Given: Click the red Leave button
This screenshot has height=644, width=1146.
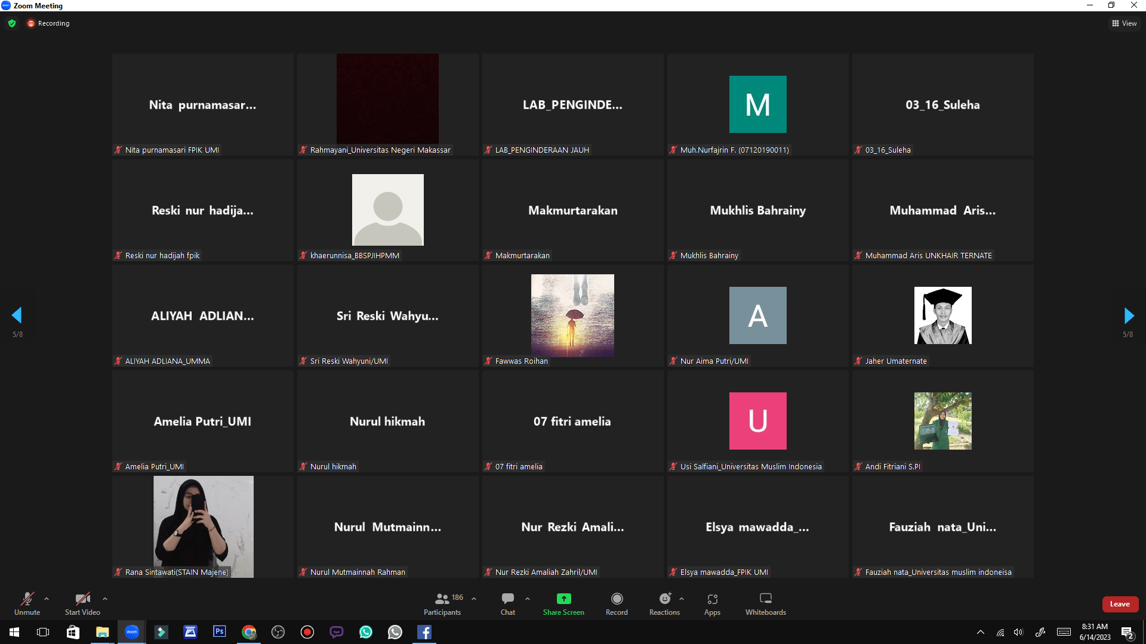Looking at the screenshot, I should (x=1120, y=604).
